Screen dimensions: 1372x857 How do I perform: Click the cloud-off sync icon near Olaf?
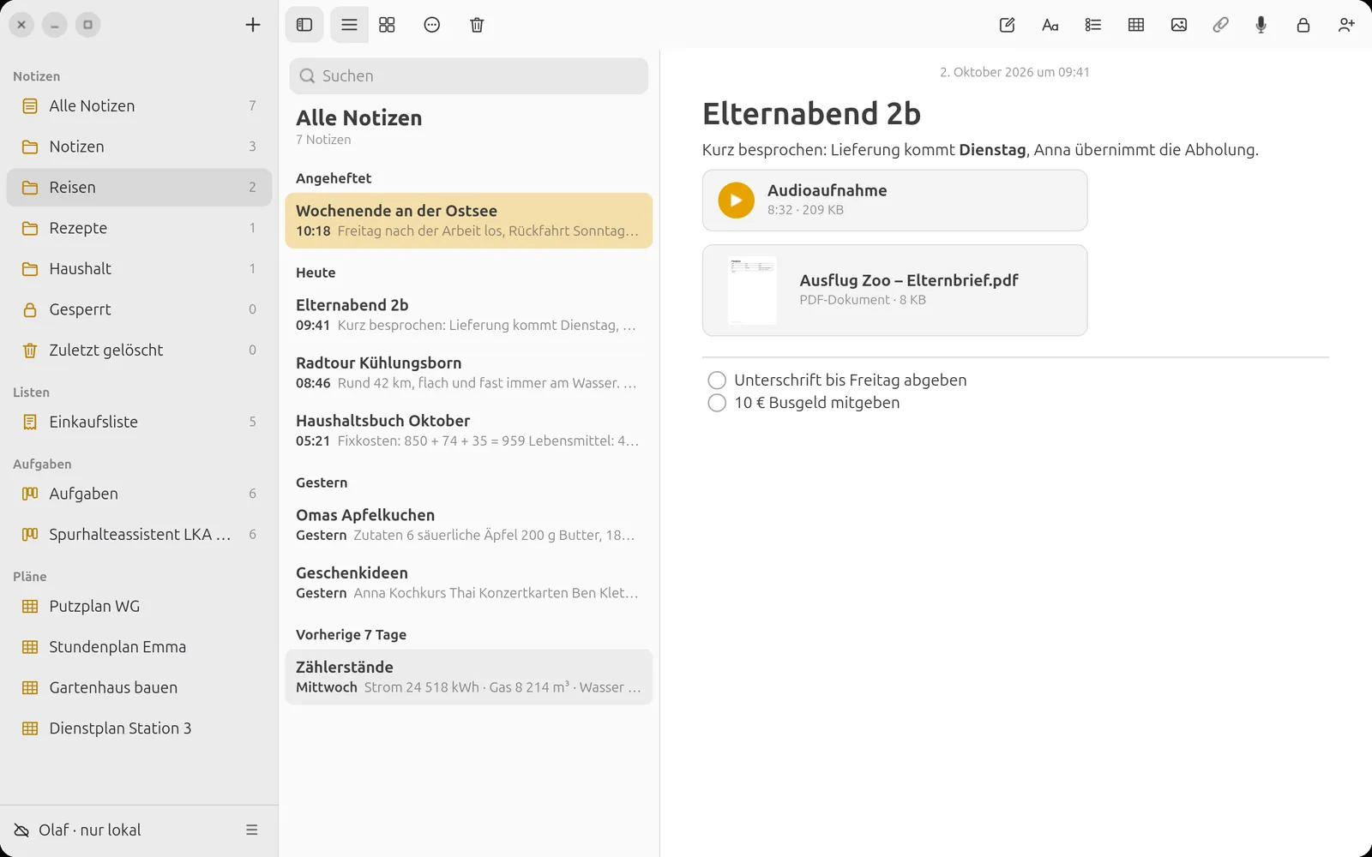point(21,830)
